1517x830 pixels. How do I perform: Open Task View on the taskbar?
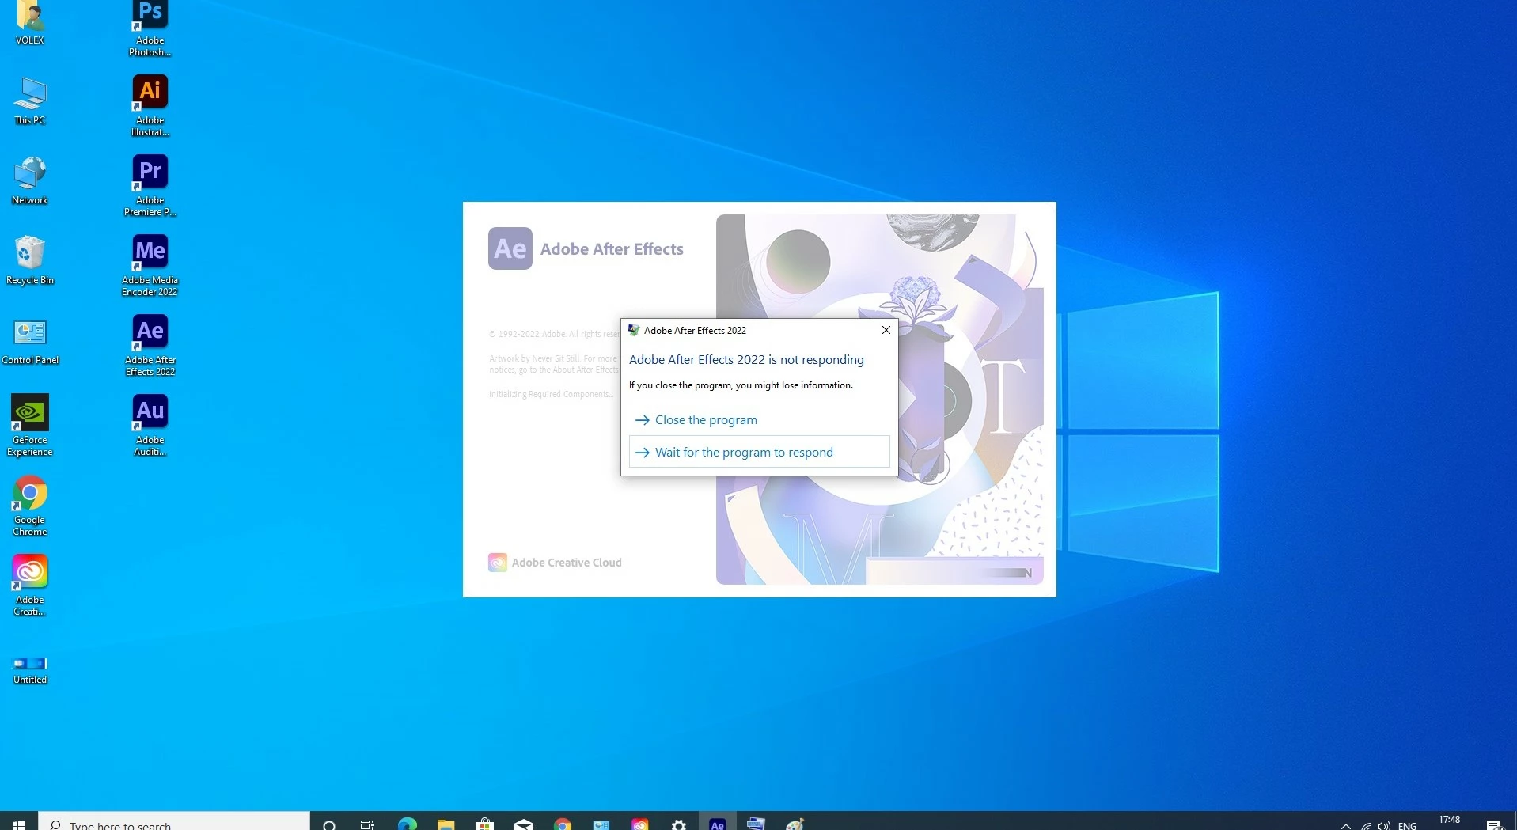(x=367, y=825)
